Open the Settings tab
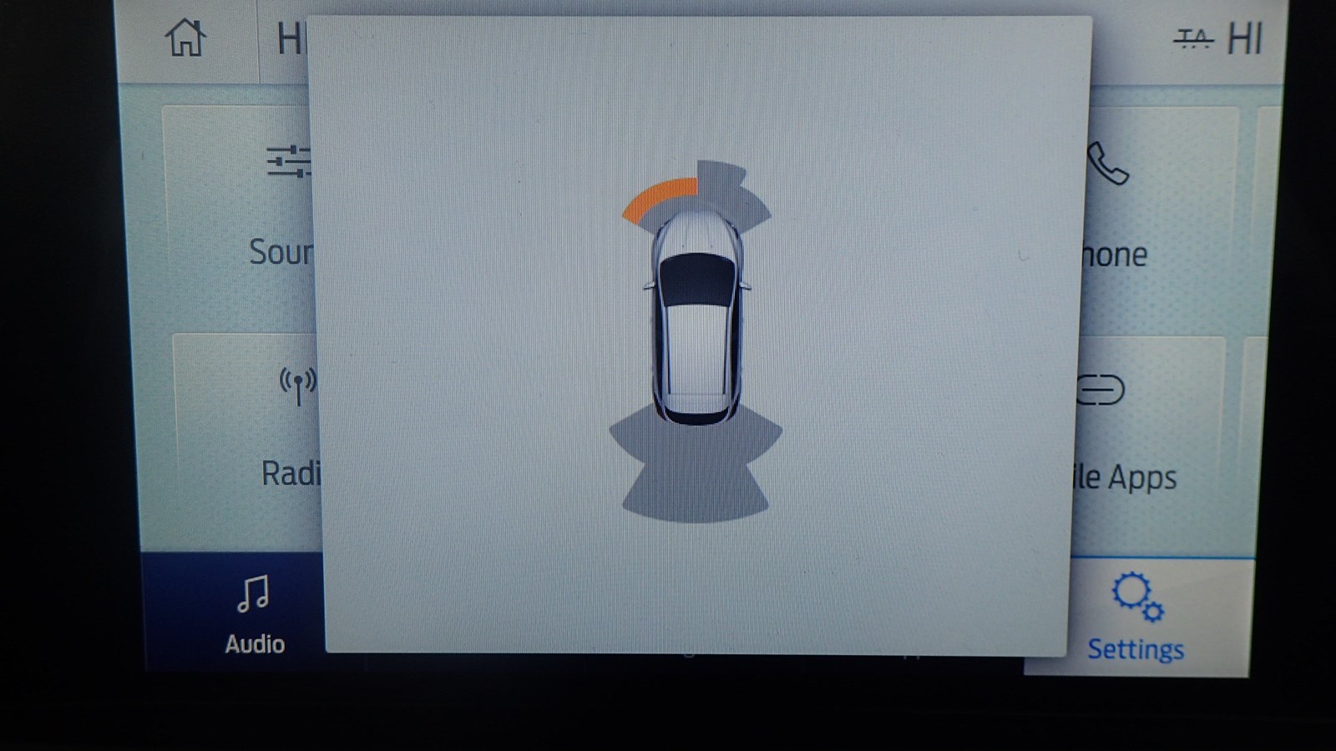The image size is (1336, 751). [x=1136, y=617]
